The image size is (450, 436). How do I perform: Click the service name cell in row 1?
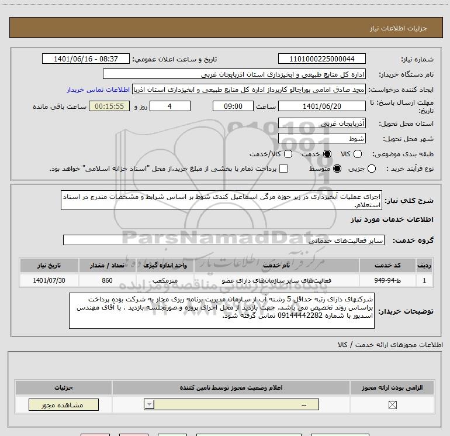point(276,280)
